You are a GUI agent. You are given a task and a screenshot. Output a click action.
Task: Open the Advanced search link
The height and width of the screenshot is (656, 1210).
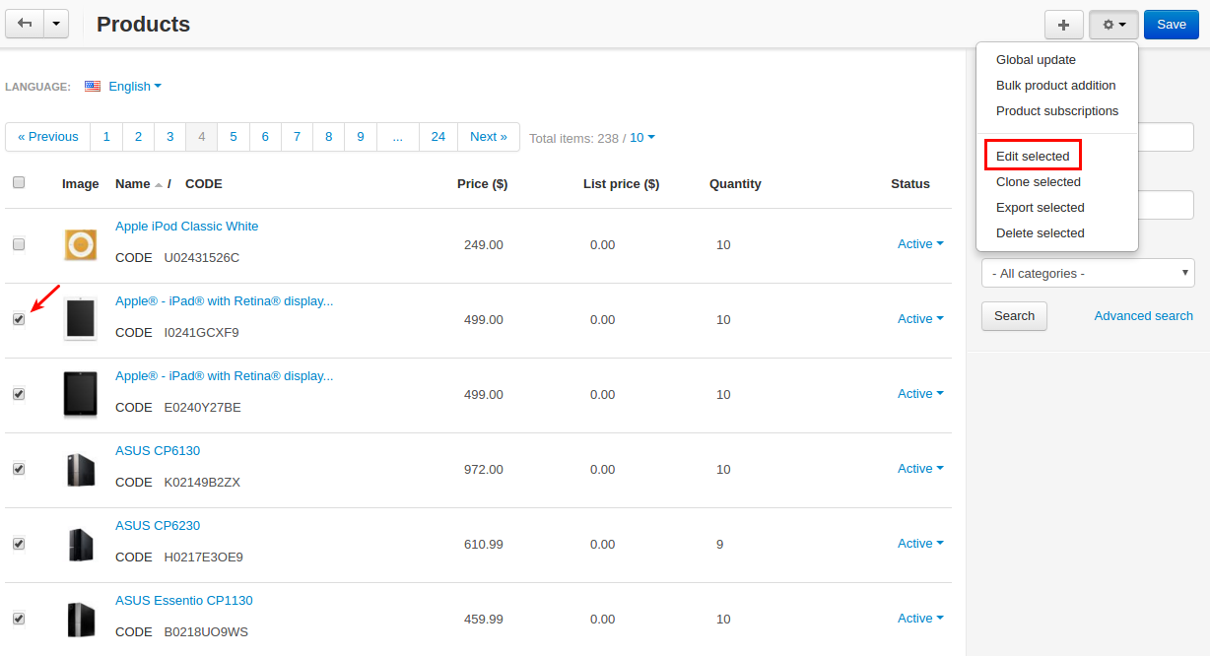[1143, 316]
